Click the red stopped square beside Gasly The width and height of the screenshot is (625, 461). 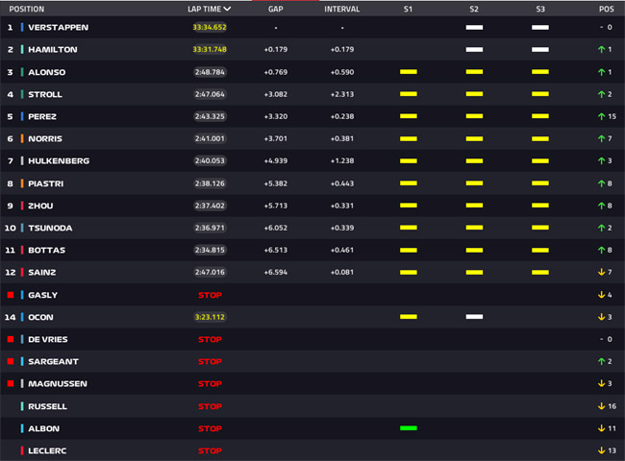11,295
